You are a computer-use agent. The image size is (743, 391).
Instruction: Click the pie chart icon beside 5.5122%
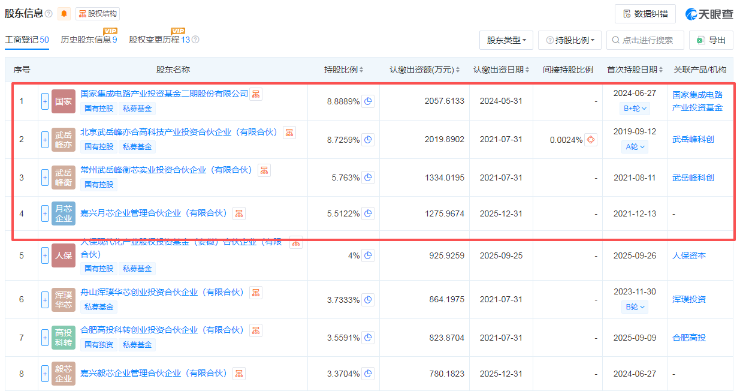point(369,213)
